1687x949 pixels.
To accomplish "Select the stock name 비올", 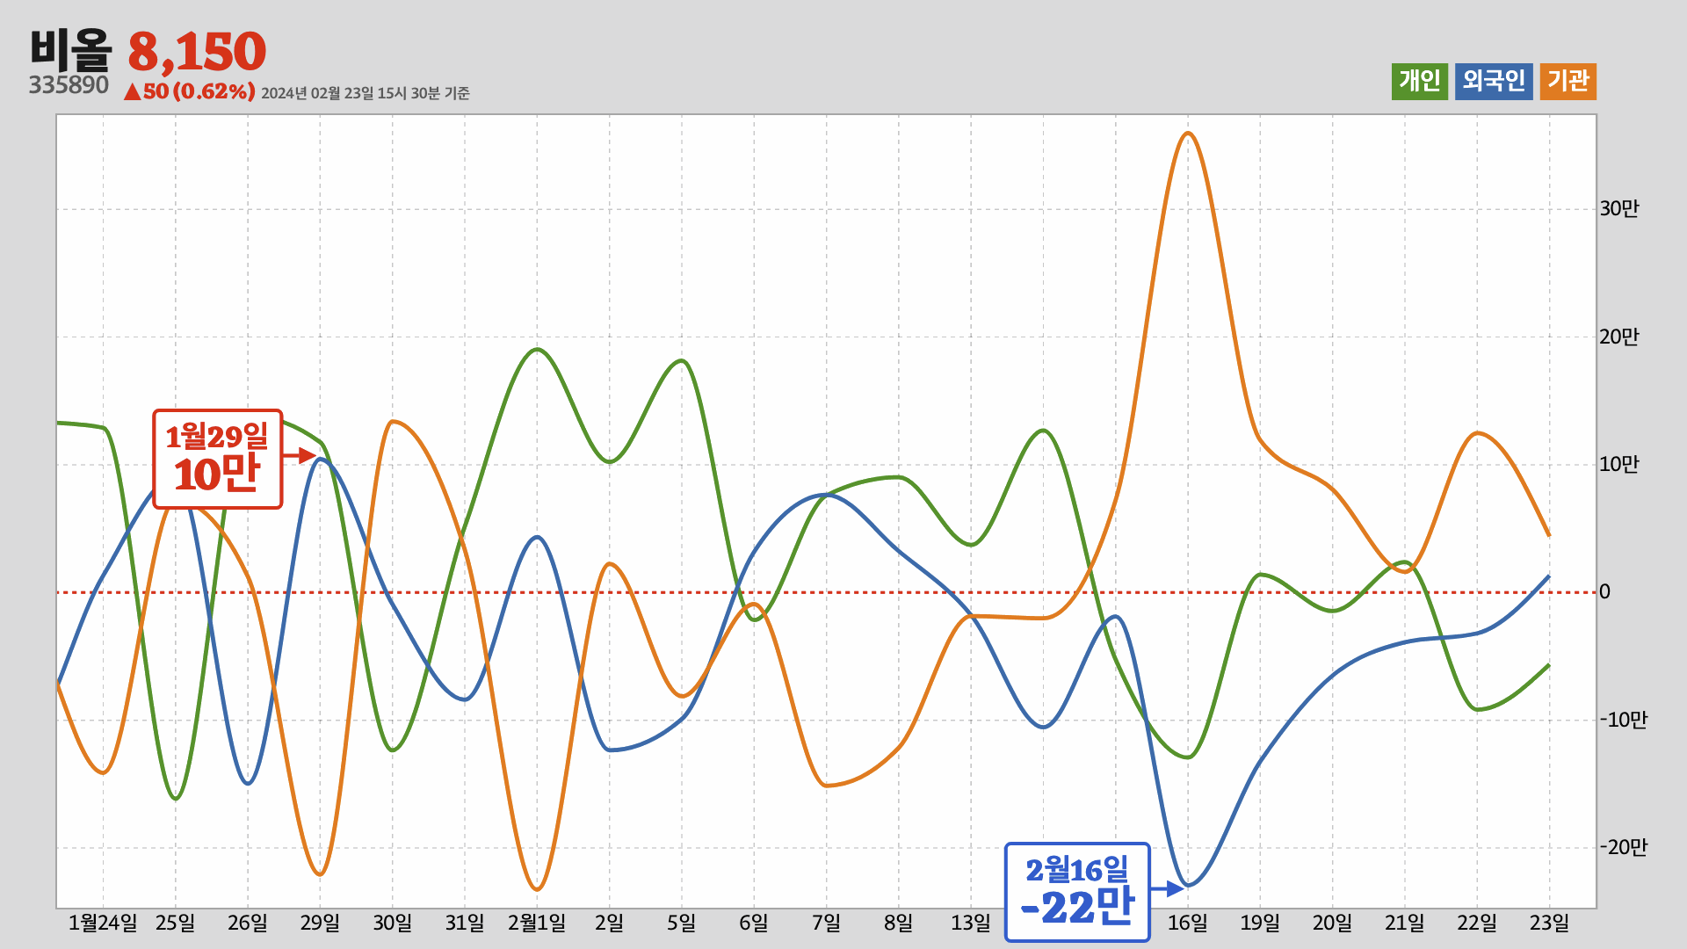I will pos(71,50).
